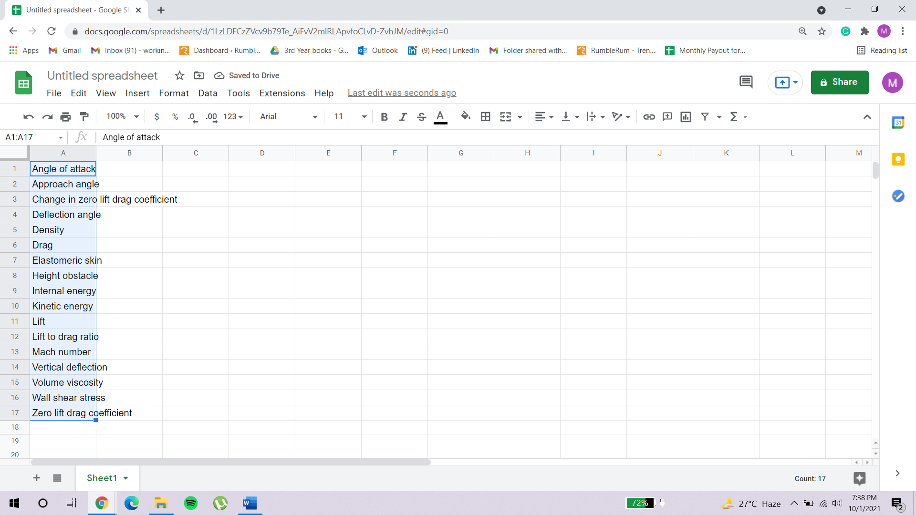Open zoom level dropdown
The image size is (916, 515).
[x=122, y=116]
